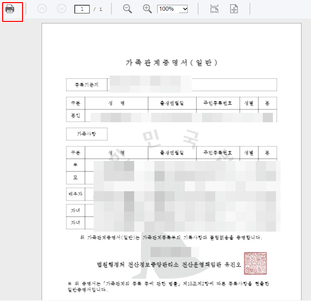311x302 pixels.
Task: Zoom out with the magnifier minus icon
Action: (x=127, y=9)
